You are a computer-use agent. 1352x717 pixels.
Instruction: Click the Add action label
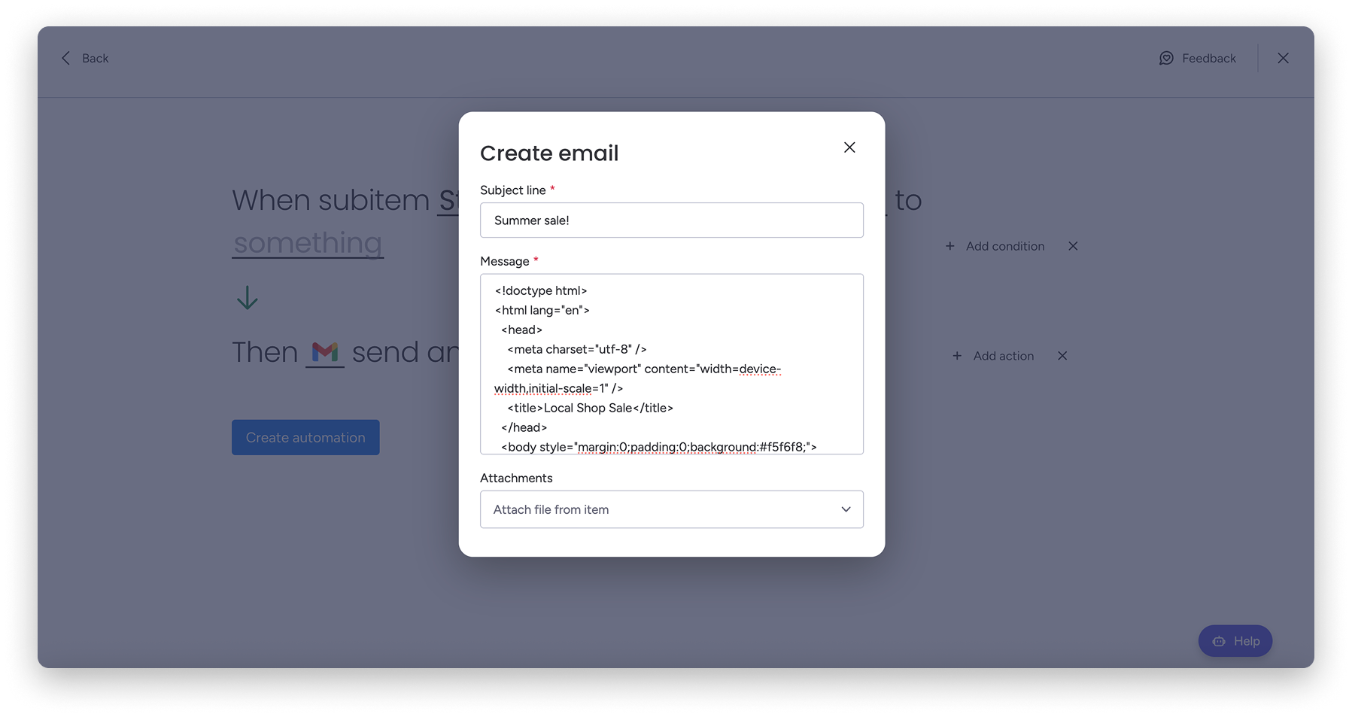(x=1003, y=356)
